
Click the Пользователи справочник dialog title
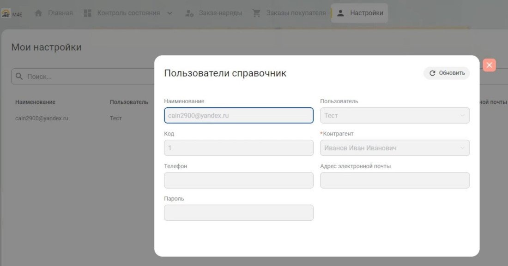click(225, 73)
